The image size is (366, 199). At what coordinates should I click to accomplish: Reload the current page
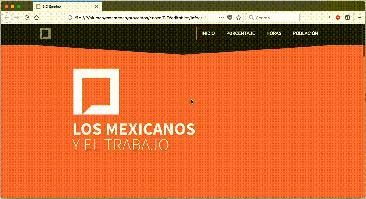click(x=27, y=18)
